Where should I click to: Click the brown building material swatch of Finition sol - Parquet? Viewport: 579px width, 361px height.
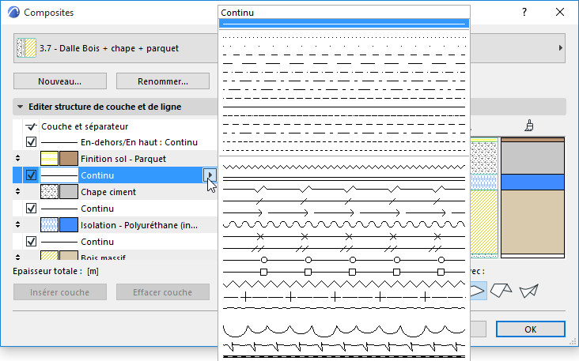pyautogui.click(x=69, y=159)
